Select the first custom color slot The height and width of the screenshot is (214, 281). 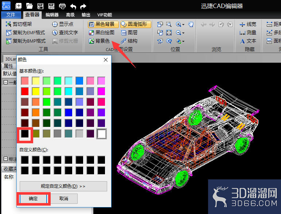[25, 160]
